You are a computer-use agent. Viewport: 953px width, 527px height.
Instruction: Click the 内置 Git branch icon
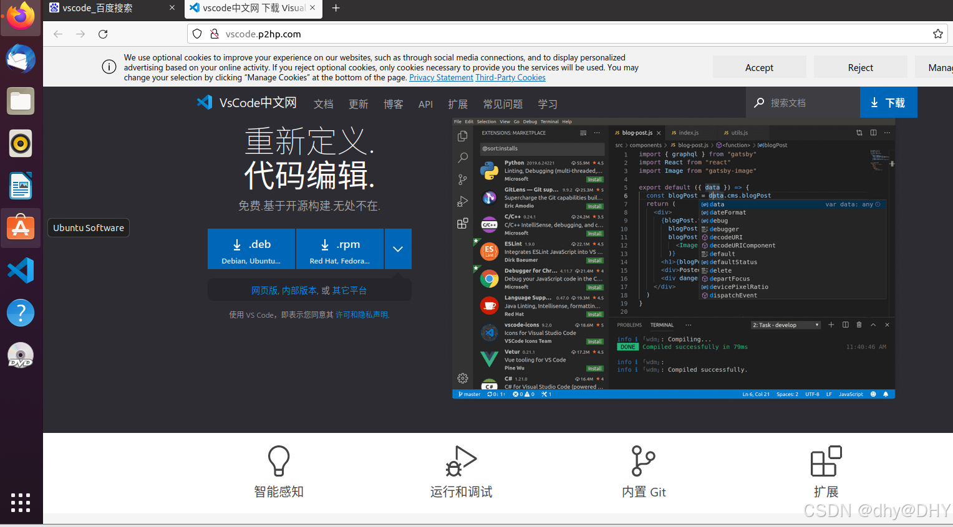(643, 461)
